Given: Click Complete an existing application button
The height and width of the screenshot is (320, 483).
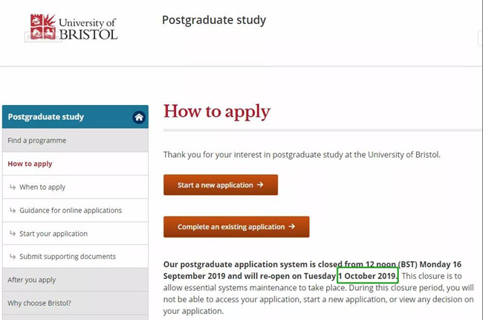Looking at the screenshot, I should tap(236, 227).
